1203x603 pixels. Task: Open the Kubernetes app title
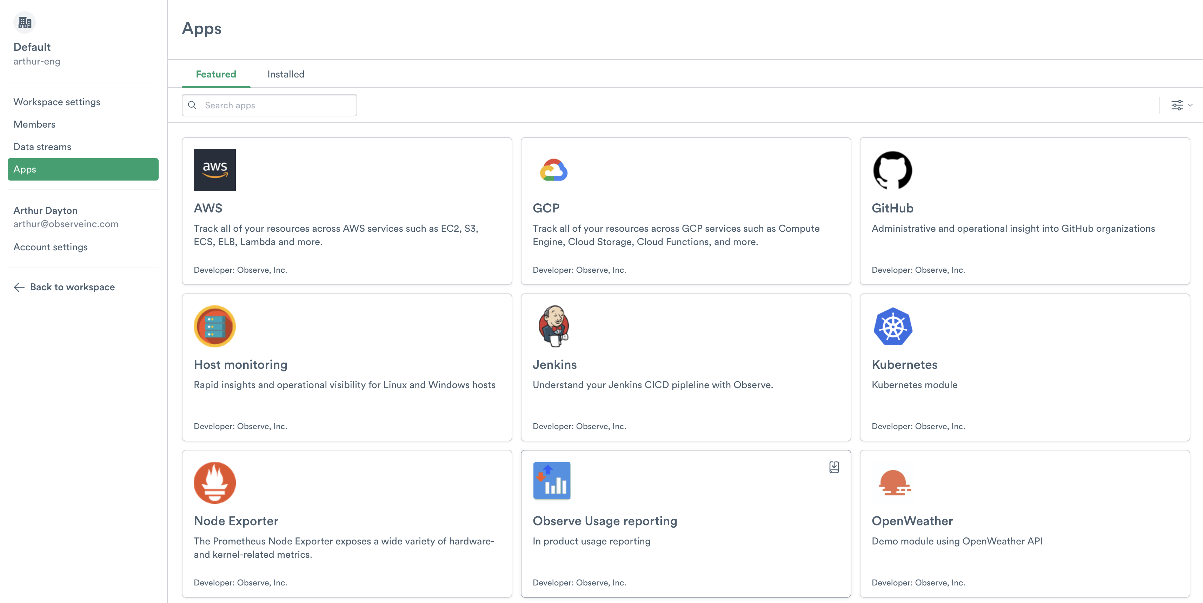coord(905,365)
